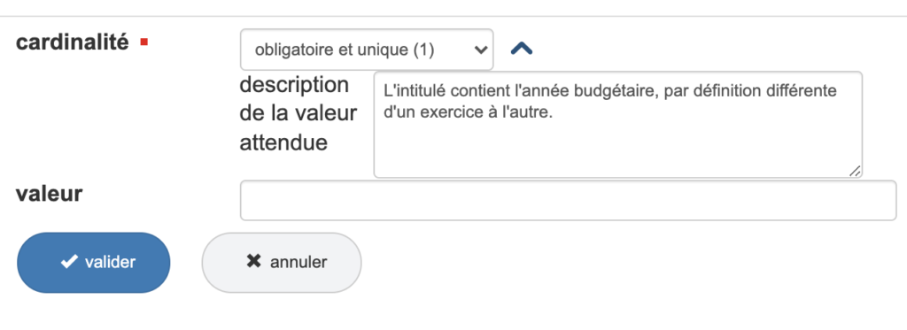Place cursor after 'l'autre.' in the description

tap(554, 113)
